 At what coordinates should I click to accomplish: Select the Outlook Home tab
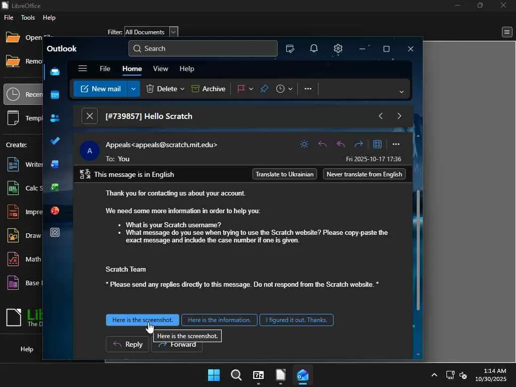[x=132, y=69]
